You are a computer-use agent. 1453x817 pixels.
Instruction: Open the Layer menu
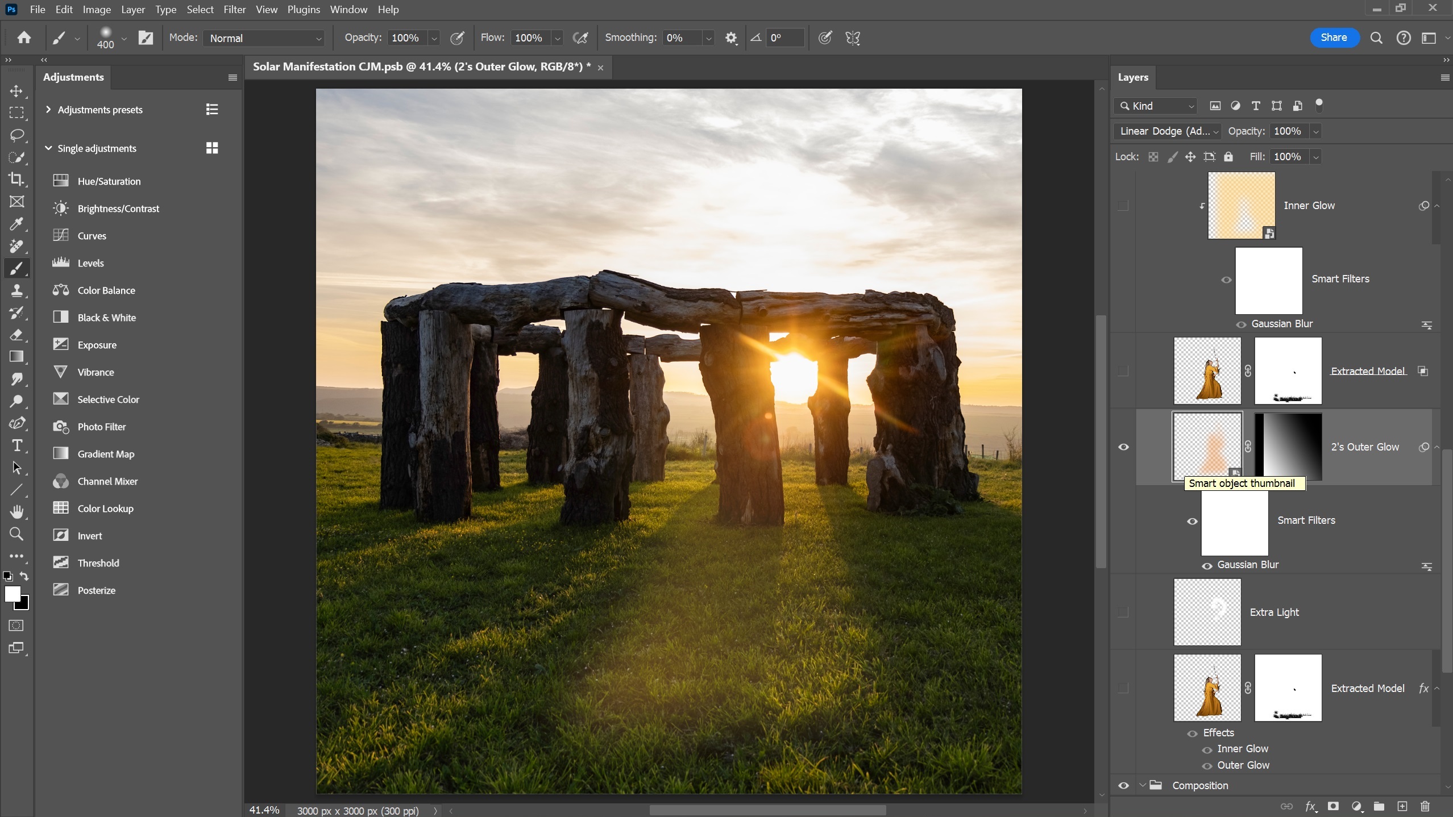click(x=132, y=10)
